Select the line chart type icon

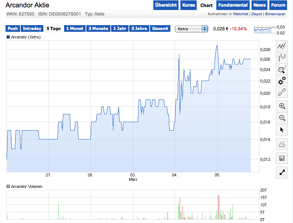[x=282, y=46]
